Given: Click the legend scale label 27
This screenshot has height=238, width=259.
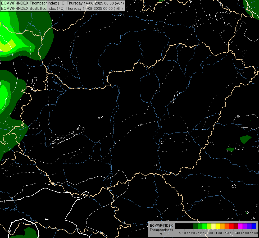Looking at the screenshot, I should 202,233.
